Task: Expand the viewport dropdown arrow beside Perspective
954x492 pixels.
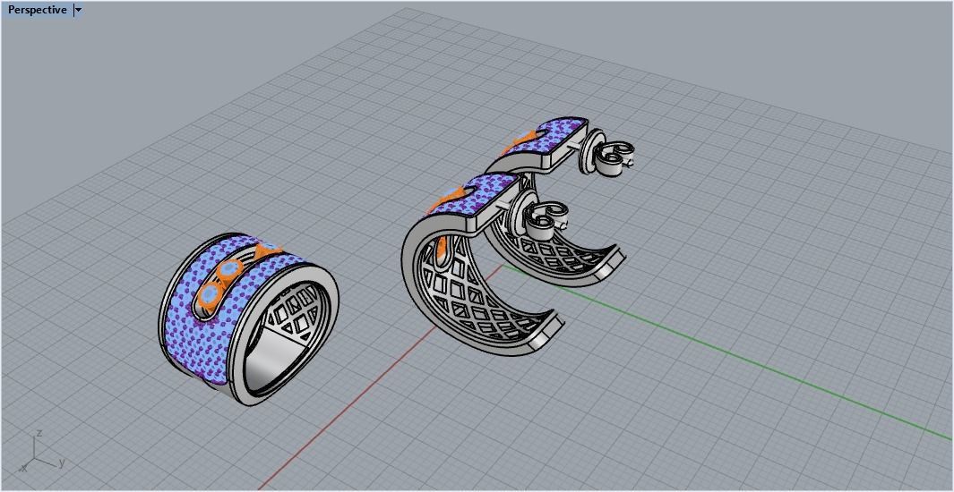Action: [78, 11]
